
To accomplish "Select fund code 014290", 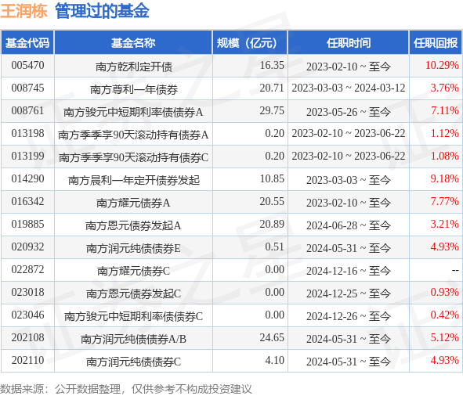I will (27, 178).
